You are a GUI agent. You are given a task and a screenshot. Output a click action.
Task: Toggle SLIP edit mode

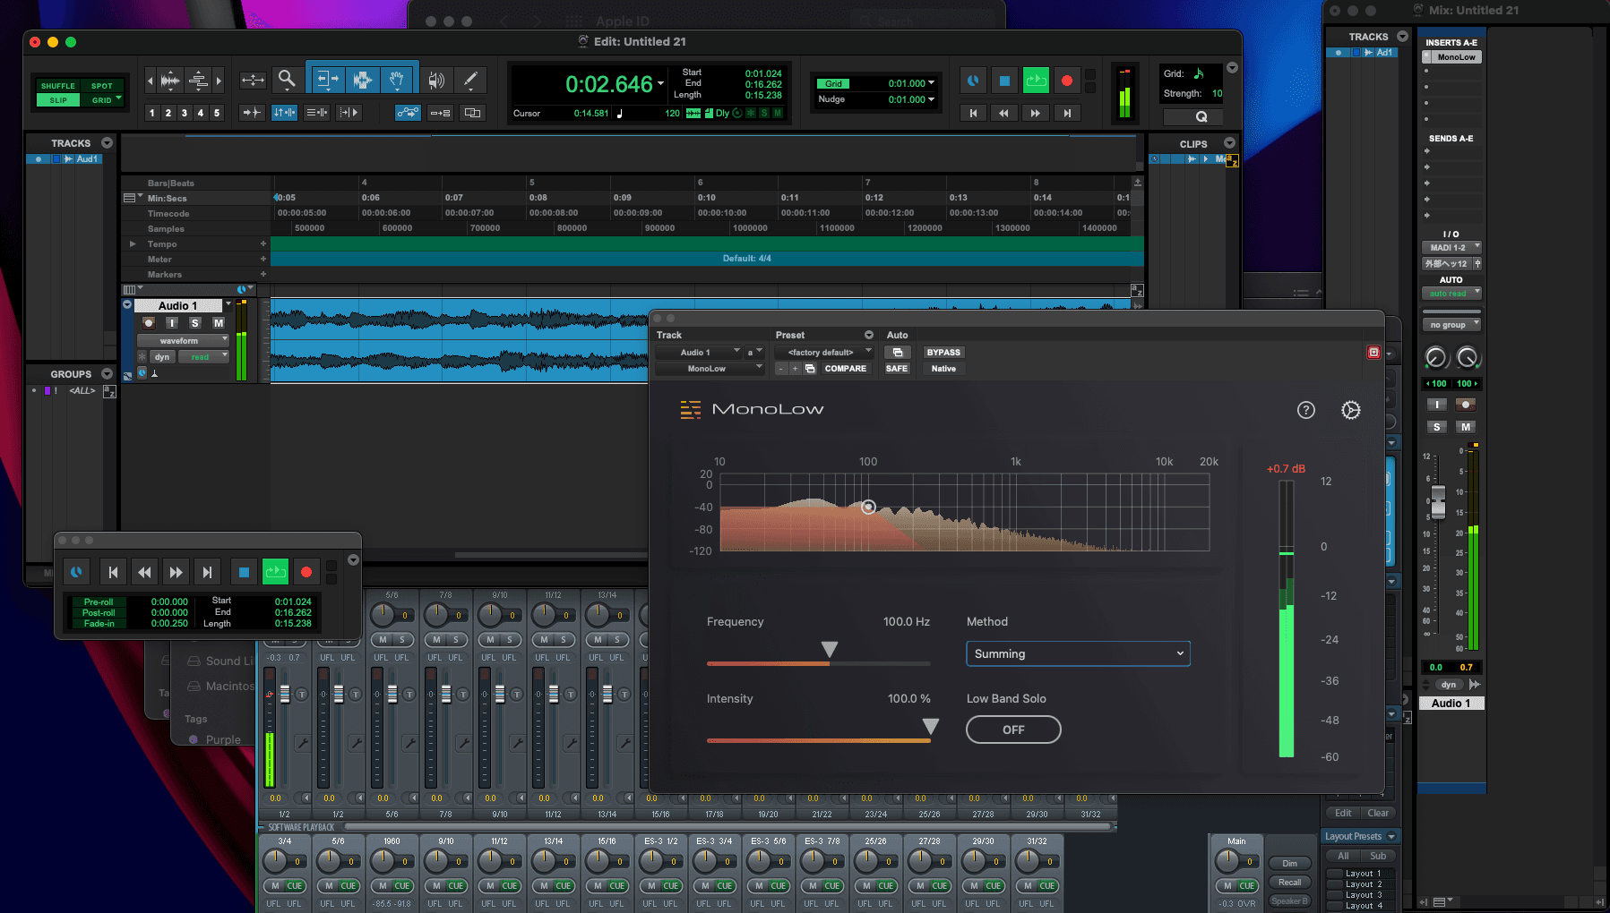click(58, 100)
